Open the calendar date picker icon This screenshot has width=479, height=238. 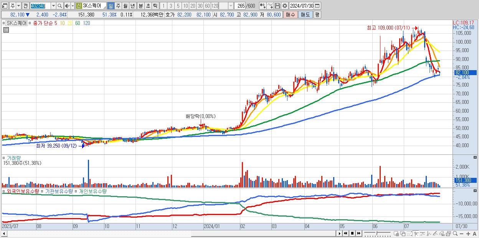317,6
